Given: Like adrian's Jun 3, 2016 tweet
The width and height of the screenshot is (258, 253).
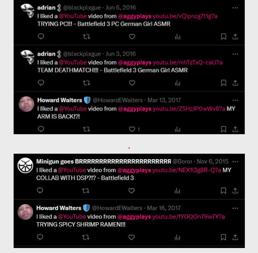Looking at the screenshot, I should coord(132,83).
